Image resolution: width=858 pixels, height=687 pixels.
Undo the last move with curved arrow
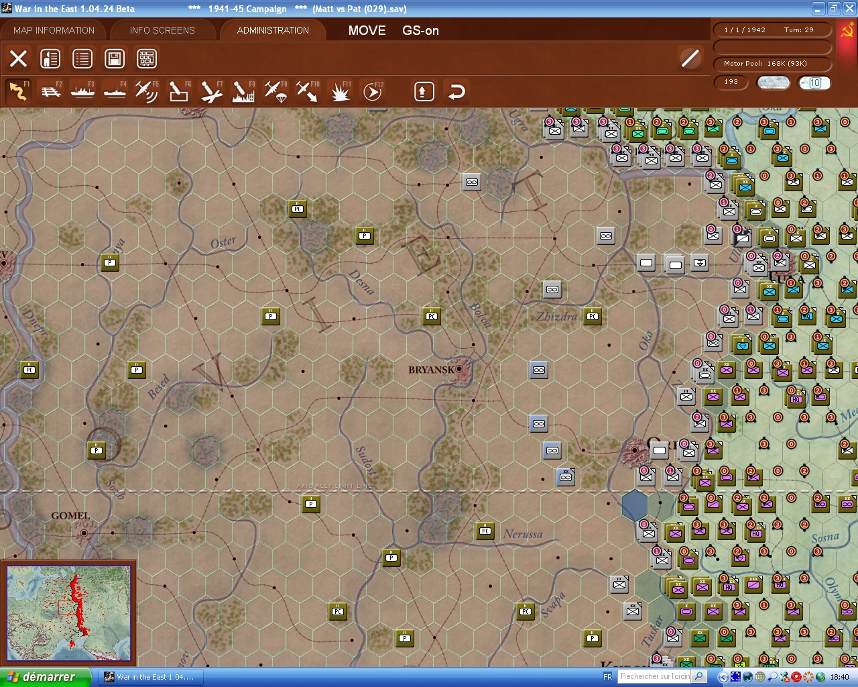coord(456,91)
